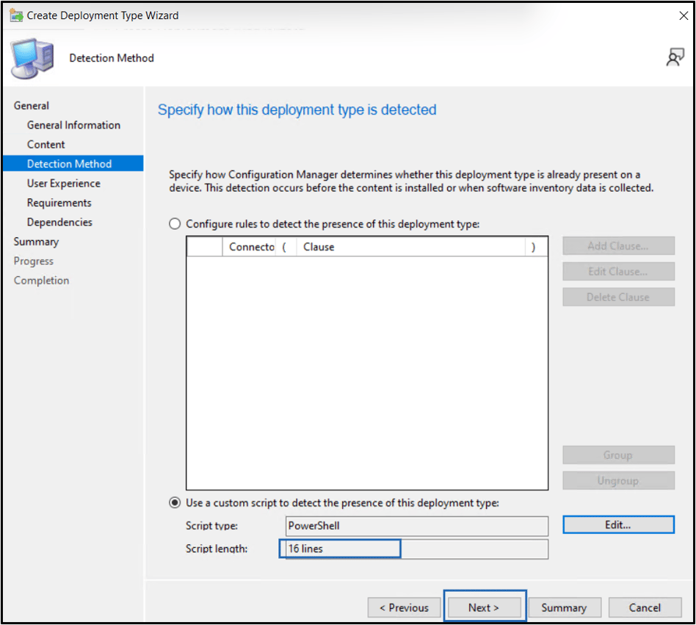Click the Group button
Screen dimensions: 696x625
tap(618, 455)
